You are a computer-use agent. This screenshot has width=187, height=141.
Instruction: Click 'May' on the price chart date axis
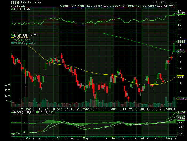pyautogui.click(x=86, y=109)
